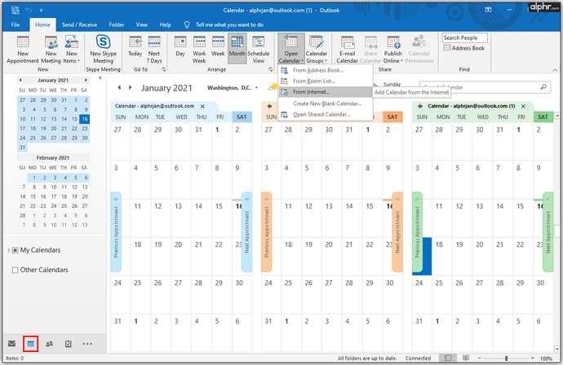Open the Address Book
The height and width of the screenshot is (365, 563).
(464, 48)
